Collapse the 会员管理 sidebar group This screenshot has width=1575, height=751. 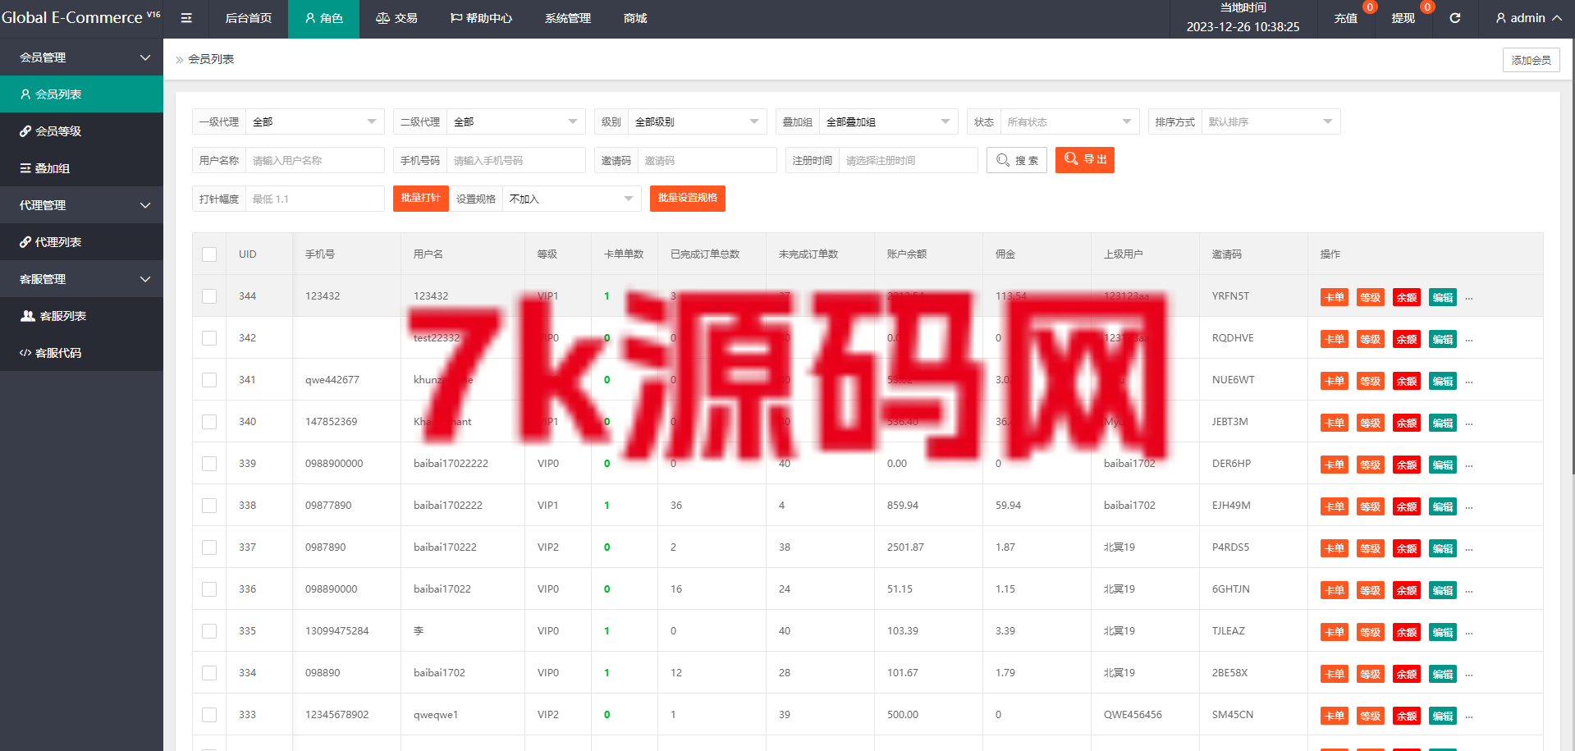(x=81, y=57)
